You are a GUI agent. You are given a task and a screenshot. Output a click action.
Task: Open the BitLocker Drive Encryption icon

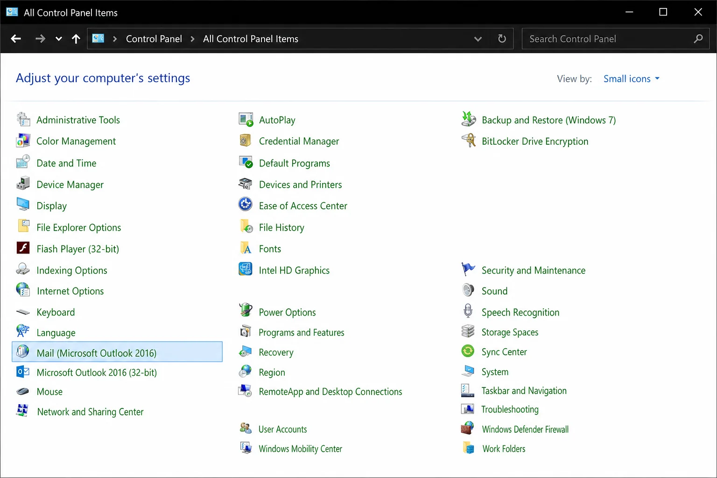pyautogui.click(x=468, y=141)
